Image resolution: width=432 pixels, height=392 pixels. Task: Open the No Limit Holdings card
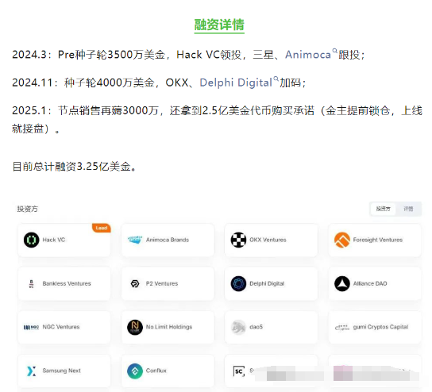pos(168,327)
